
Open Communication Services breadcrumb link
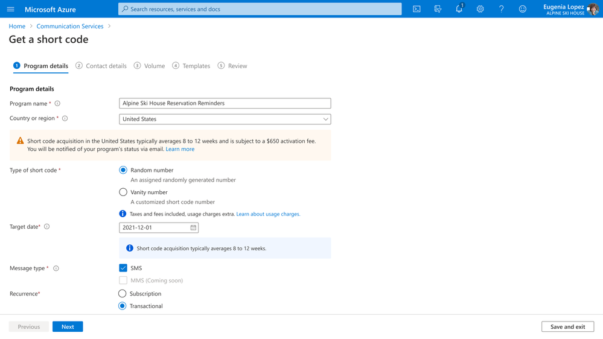[70, 26]
